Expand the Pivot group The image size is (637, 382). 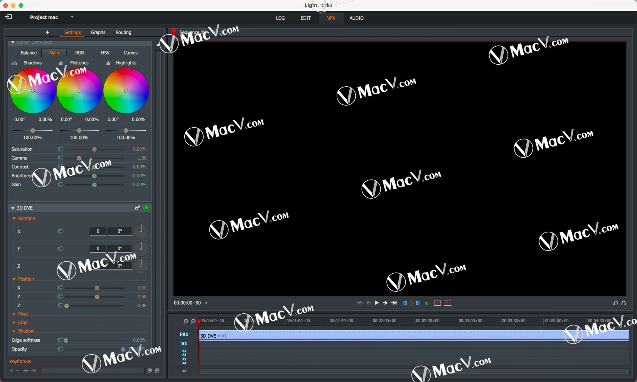(x=14, y=314)
